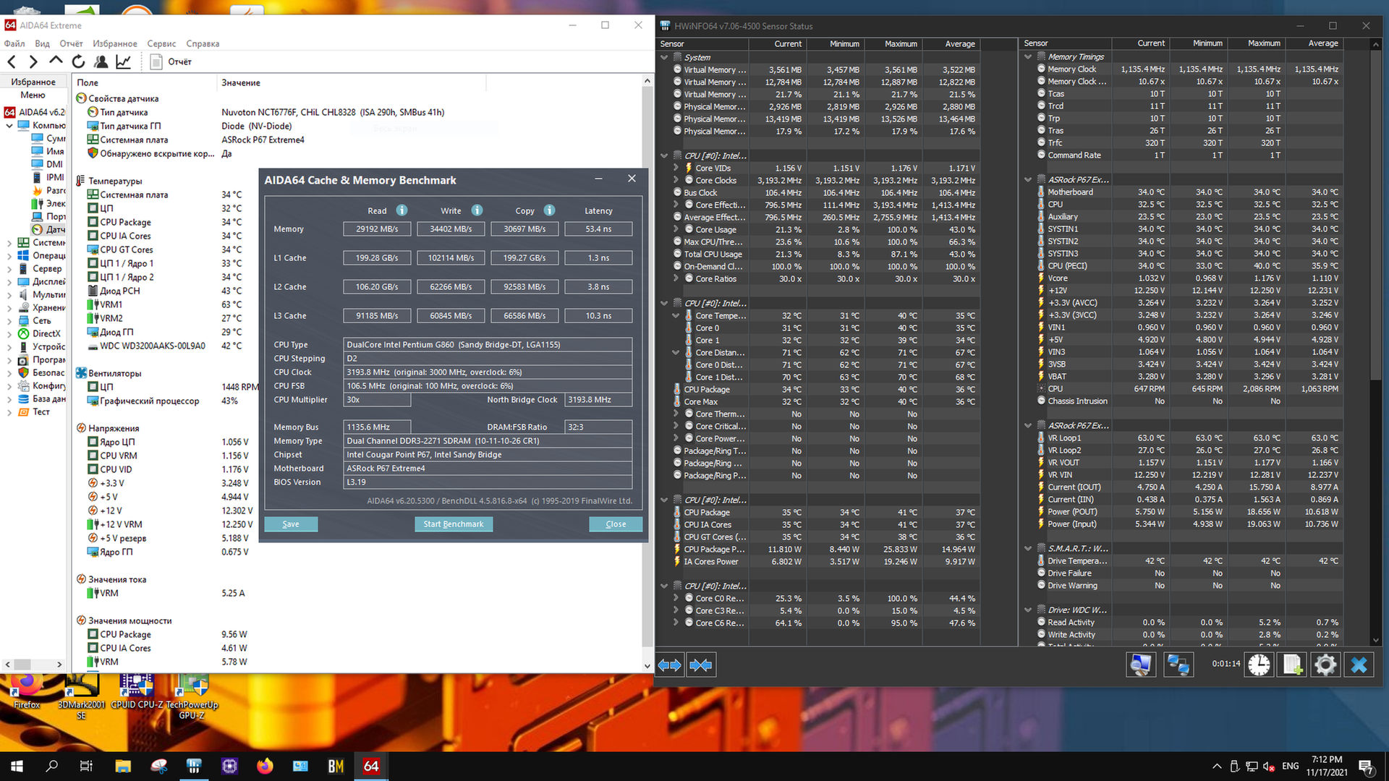
Task: Open File Explorer from taskbar
Action: coord(123,766)
